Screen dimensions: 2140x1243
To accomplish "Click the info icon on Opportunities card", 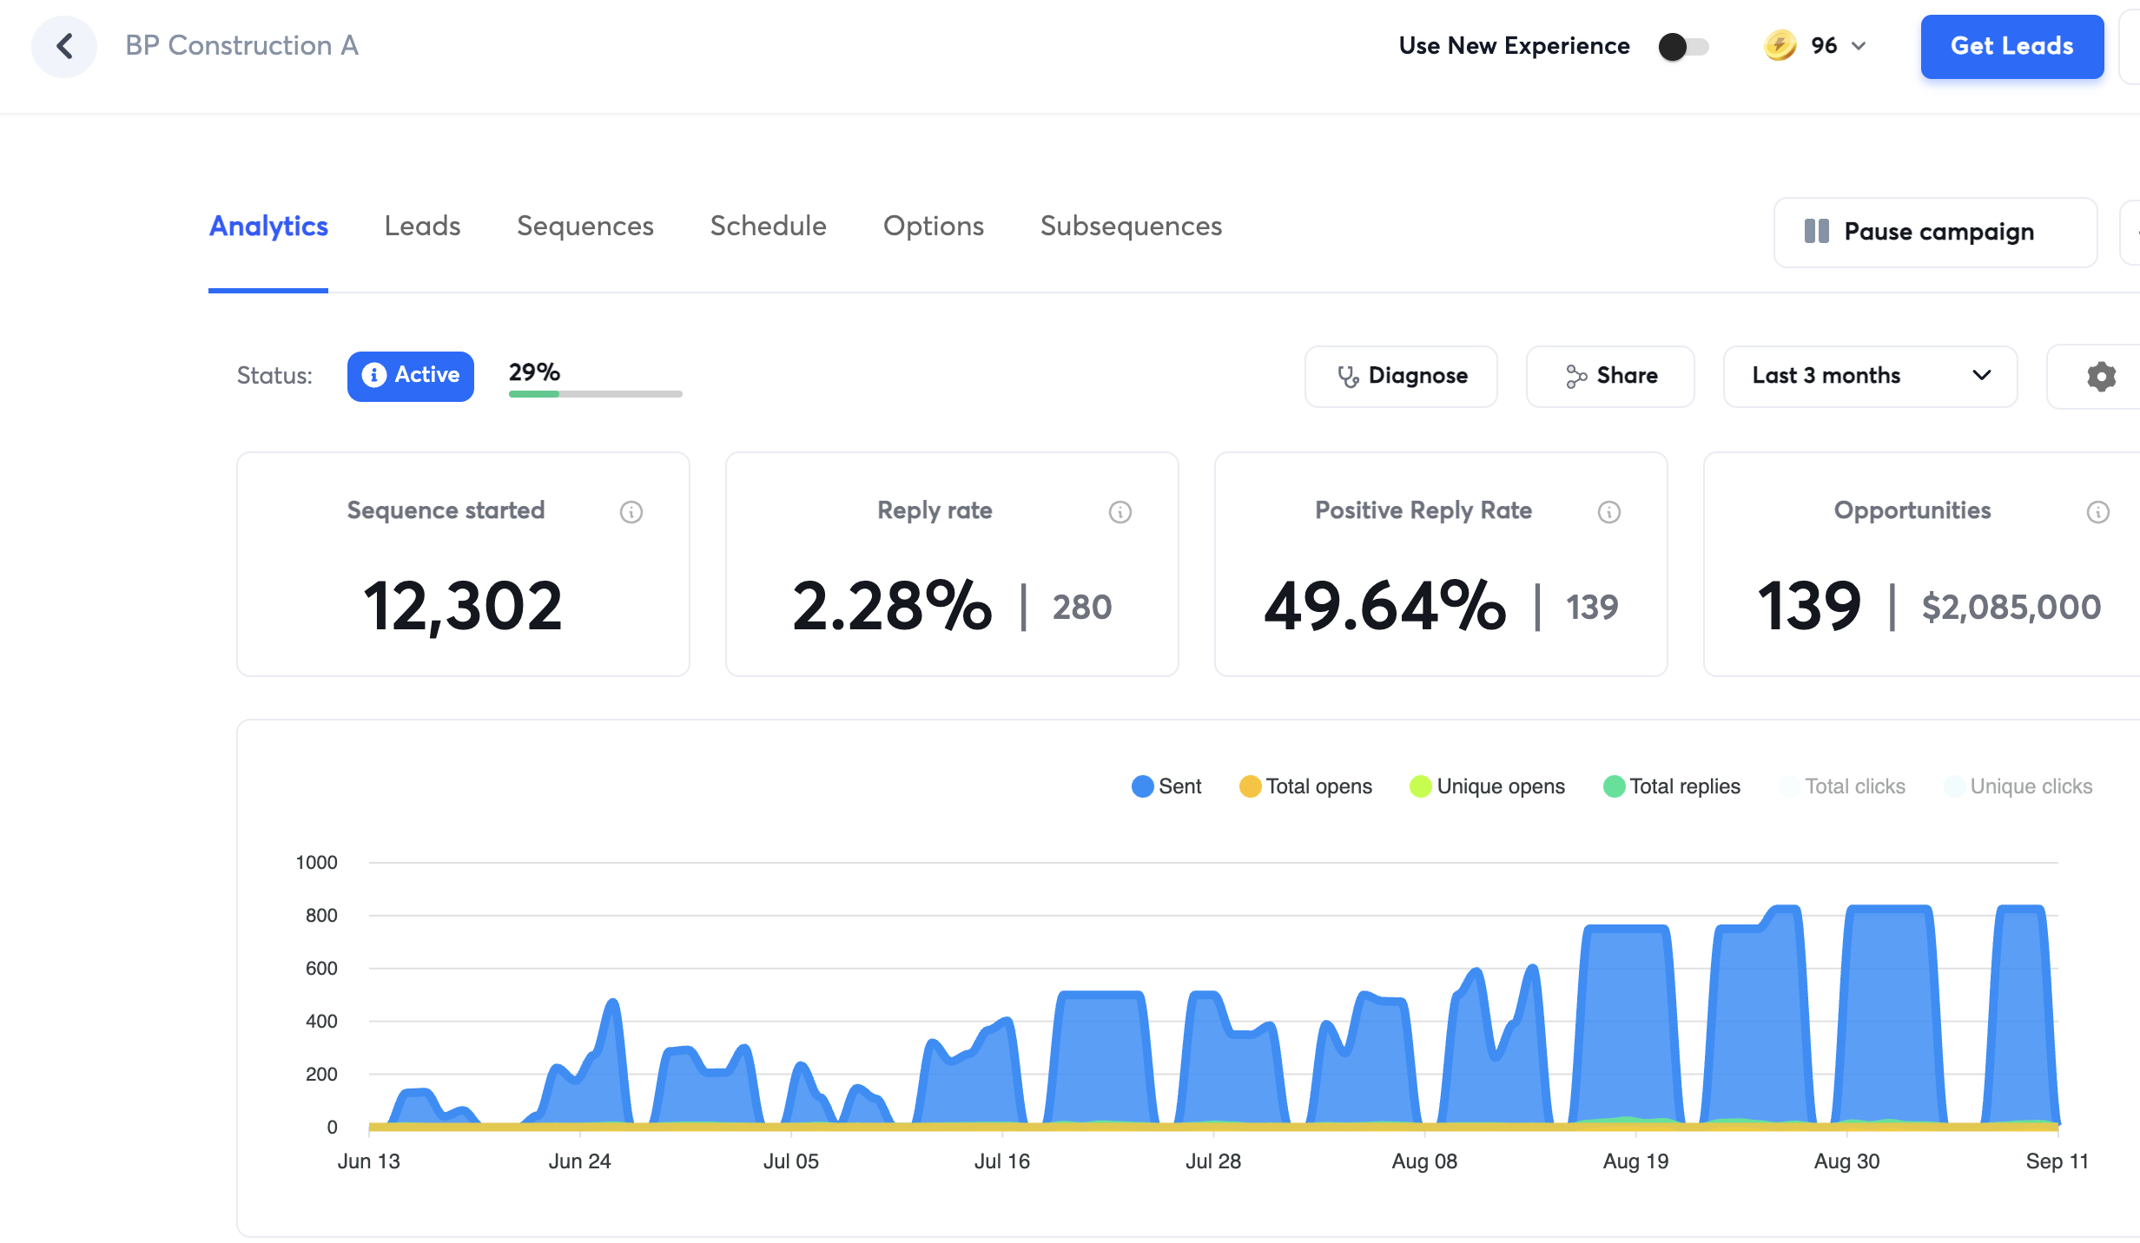I will point(2098,512).
